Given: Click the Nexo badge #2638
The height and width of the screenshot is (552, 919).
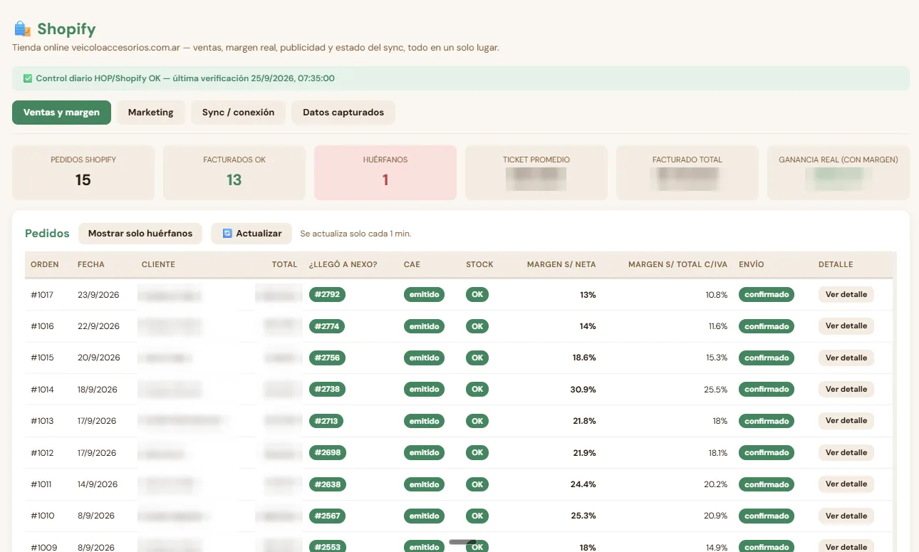Looking at the screenshot, I should coord(327,484).
